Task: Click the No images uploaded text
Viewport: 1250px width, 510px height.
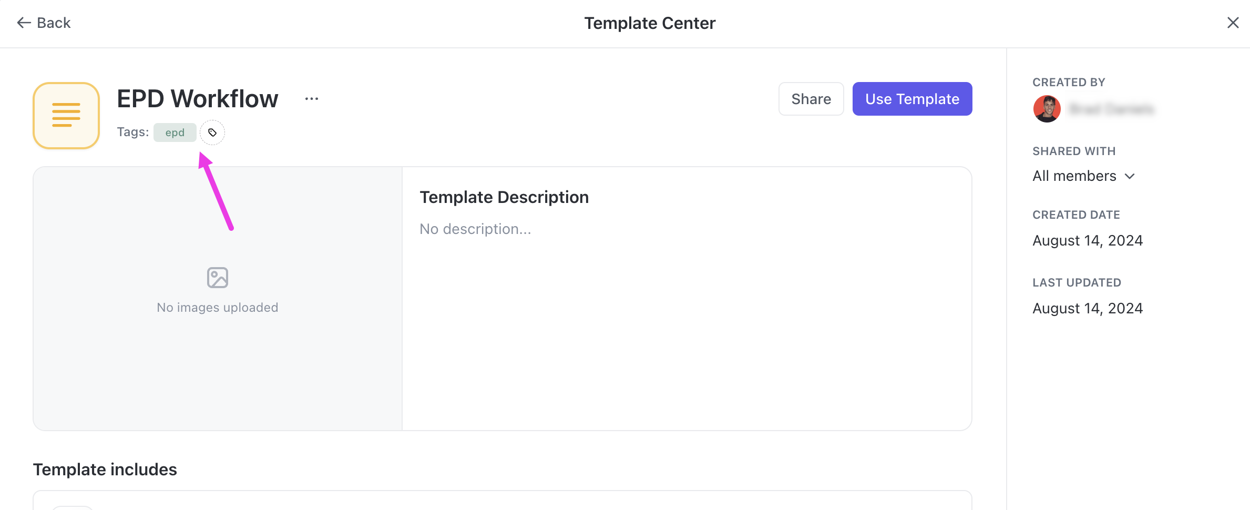Action: tap(217, 308)
